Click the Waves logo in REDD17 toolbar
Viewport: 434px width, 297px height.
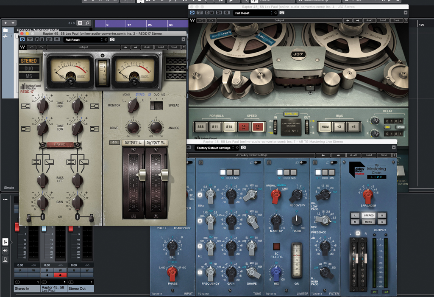coord(22,47)
